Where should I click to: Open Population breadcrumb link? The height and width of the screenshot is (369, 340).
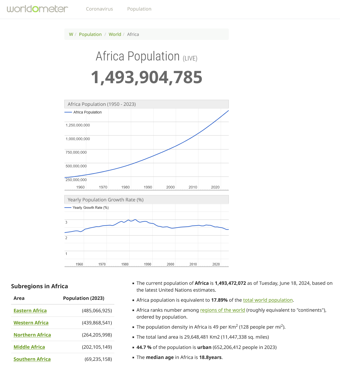[90, 34]
